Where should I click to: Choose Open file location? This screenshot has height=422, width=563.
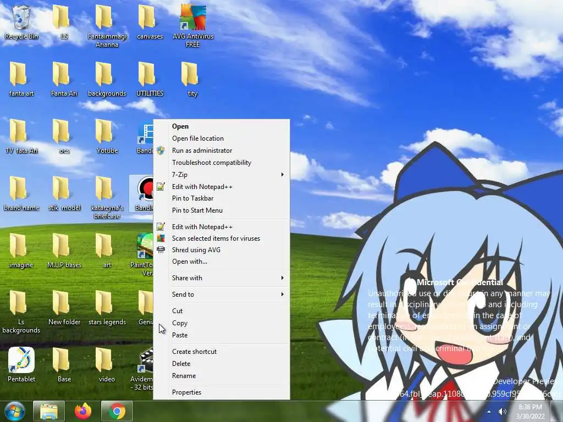222,138
